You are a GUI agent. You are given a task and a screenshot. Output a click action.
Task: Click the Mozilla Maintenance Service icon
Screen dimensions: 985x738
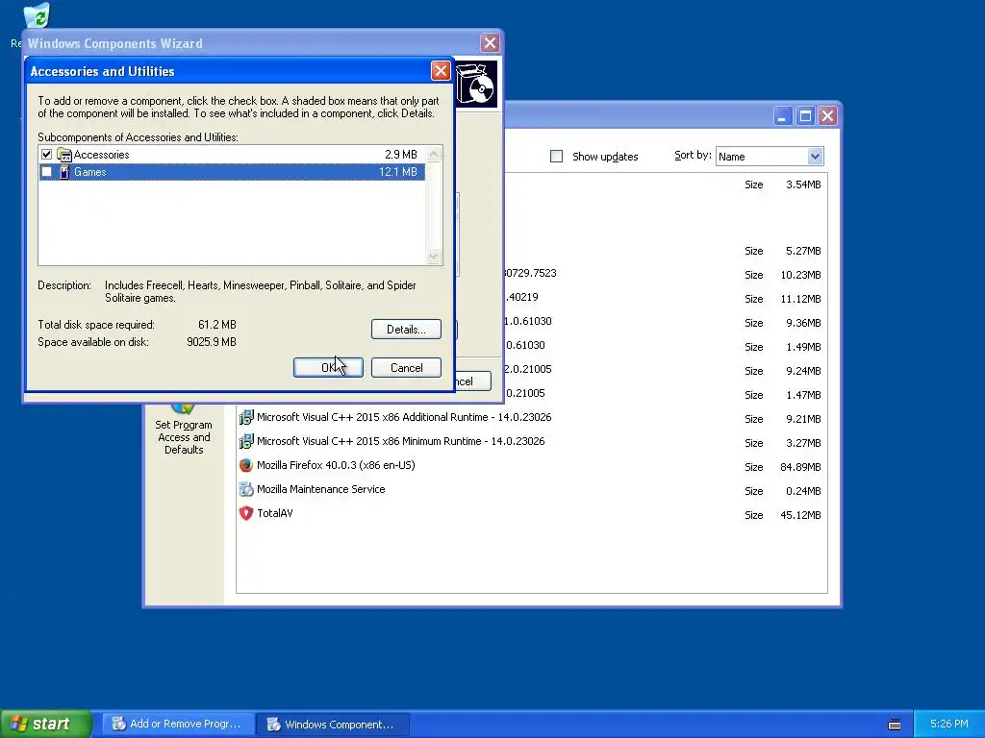pos(245,489)
